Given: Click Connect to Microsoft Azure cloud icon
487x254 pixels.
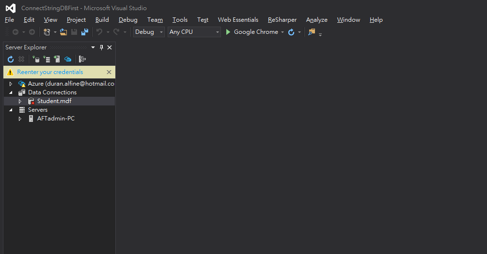Looking at the screenshot, I should (x=68, y=59).
